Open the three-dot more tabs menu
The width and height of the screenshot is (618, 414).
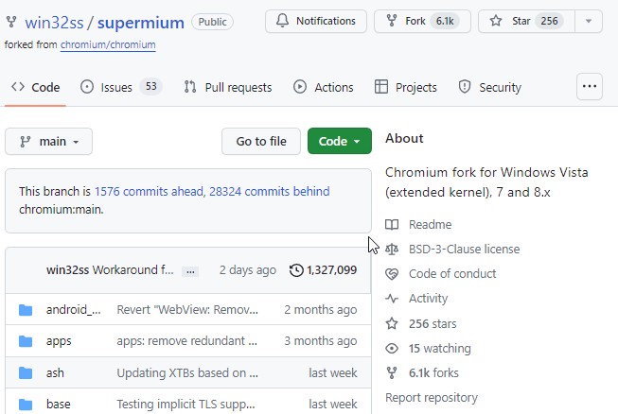pyautogui.click(x=590, y=86)
